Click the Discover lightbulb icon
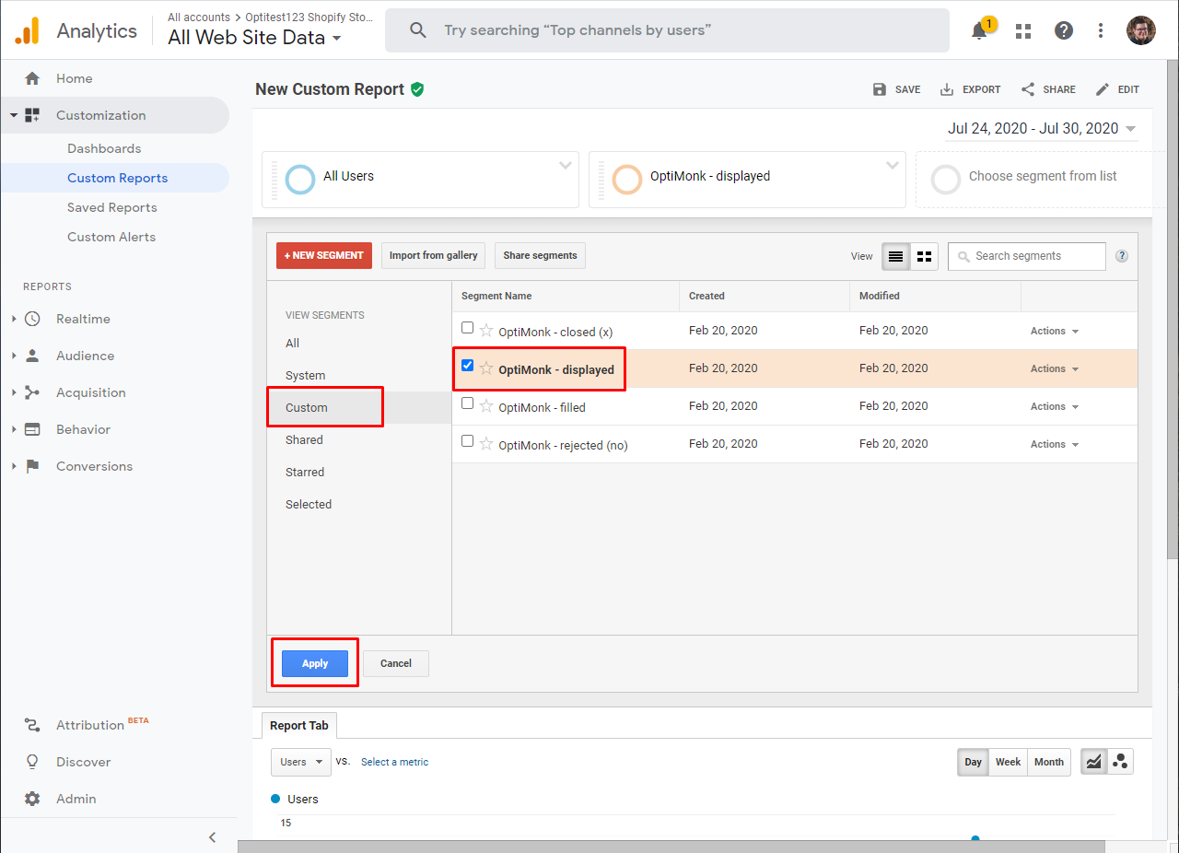 (32, 762)
